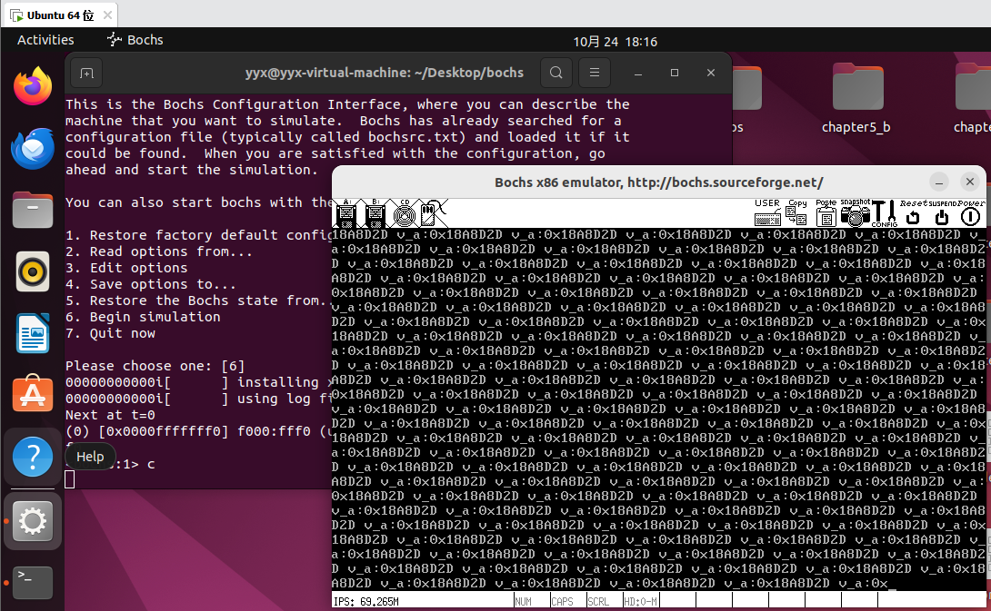Open the Activities overview

tap(45, 40)
